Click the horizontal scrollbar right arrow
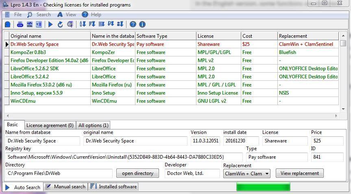 point(336,116)
